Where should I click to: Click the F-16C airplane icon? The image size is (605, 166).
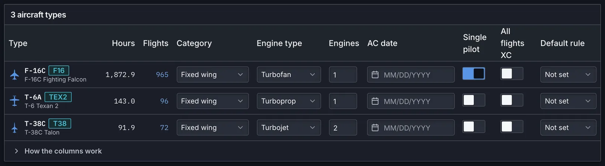pos(14,75)
